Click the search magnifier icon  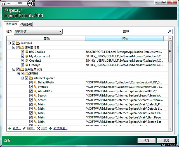point(169,31)
